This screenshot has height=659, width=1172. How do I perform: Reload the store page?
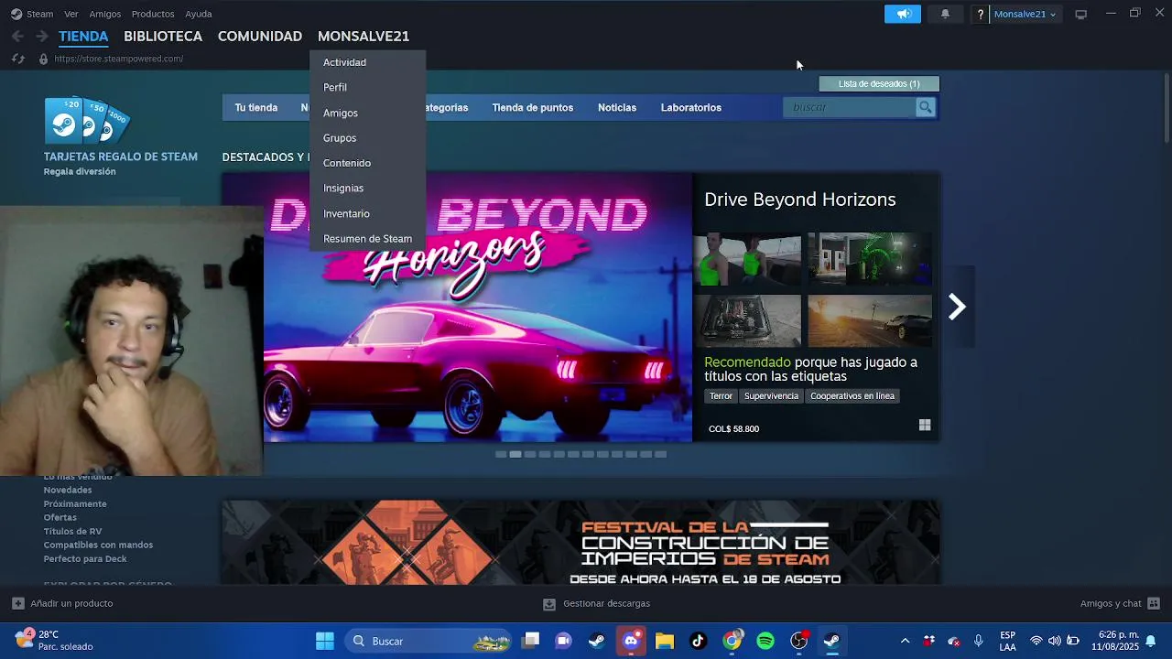17,59
